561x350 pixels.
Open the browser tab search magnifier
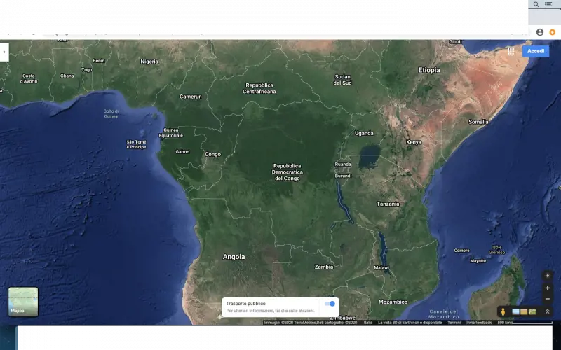coord(536,4)
